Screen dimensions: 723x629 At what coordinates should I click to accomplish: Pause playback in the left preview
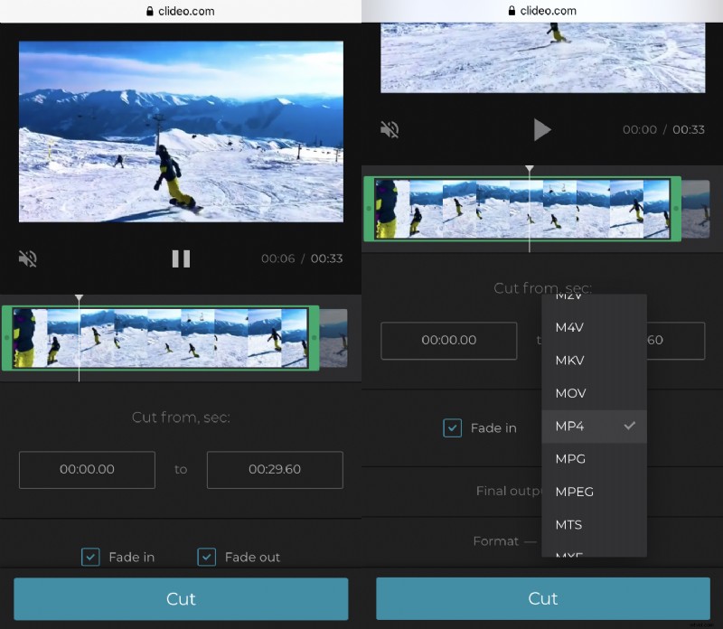pos(181,258)
